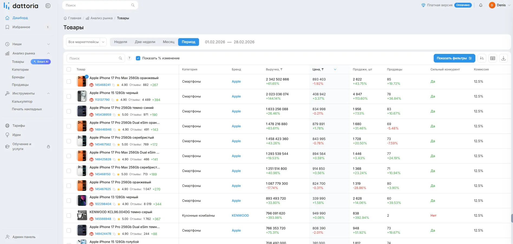Viewport: 513px width, 244px height.
Task: Click the dattoria logo
Action: (x=21, y=6)
